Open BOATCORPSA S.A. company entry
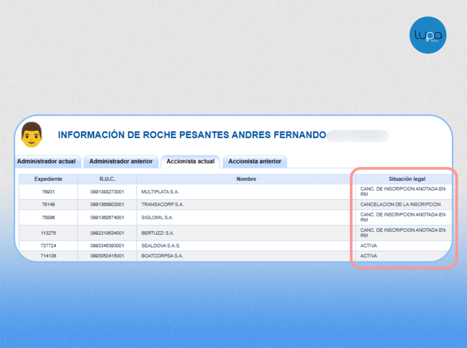The image size is (467, 348). coord(162,256)
